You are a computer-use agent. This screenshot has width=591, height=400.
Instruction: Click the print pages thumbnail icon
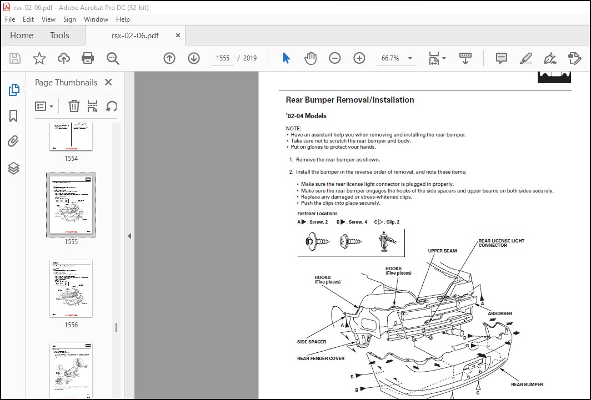click(92, 107)
